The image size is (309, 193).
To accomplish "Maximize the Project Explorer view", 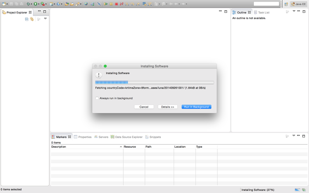I will (x=44, y=12).
